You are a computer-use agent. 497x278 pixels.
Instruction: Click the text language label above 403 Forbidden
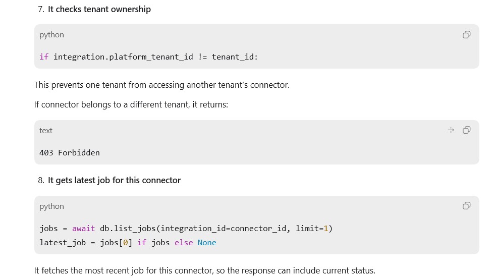pyautogui.click(x=45, y=131)
